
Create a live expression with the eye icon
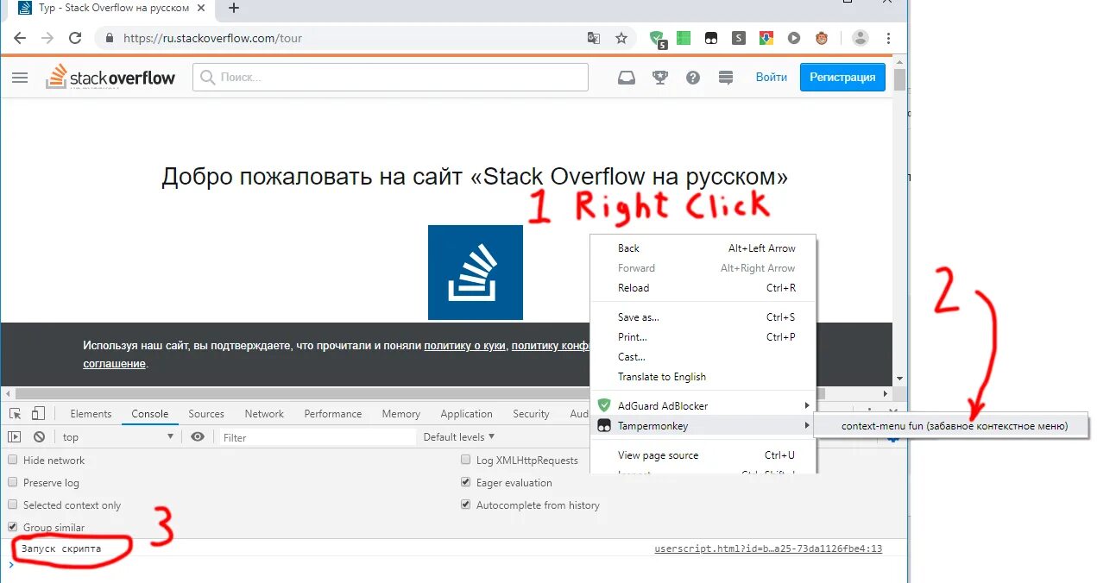pyautogui.click(x=198, y=437)
